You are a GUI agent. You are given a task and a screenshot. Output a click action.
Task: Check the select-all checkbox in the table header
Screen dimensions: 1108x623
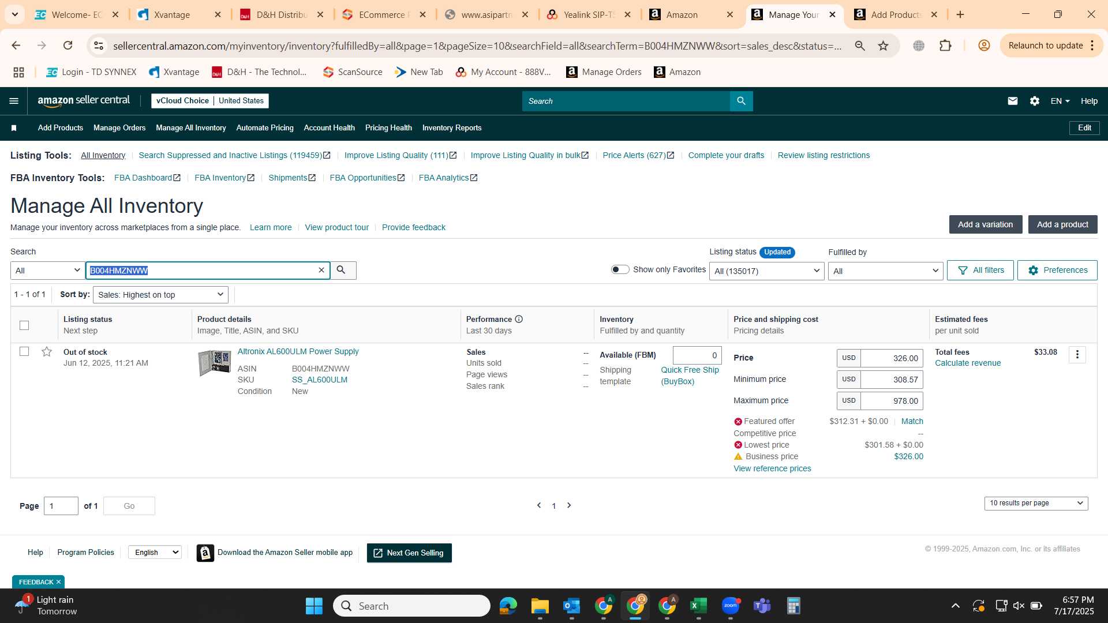click(x=24, y=325)
